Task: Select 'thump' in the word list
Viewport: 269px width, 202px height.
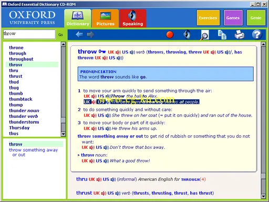Action: (x=16, y=105)
